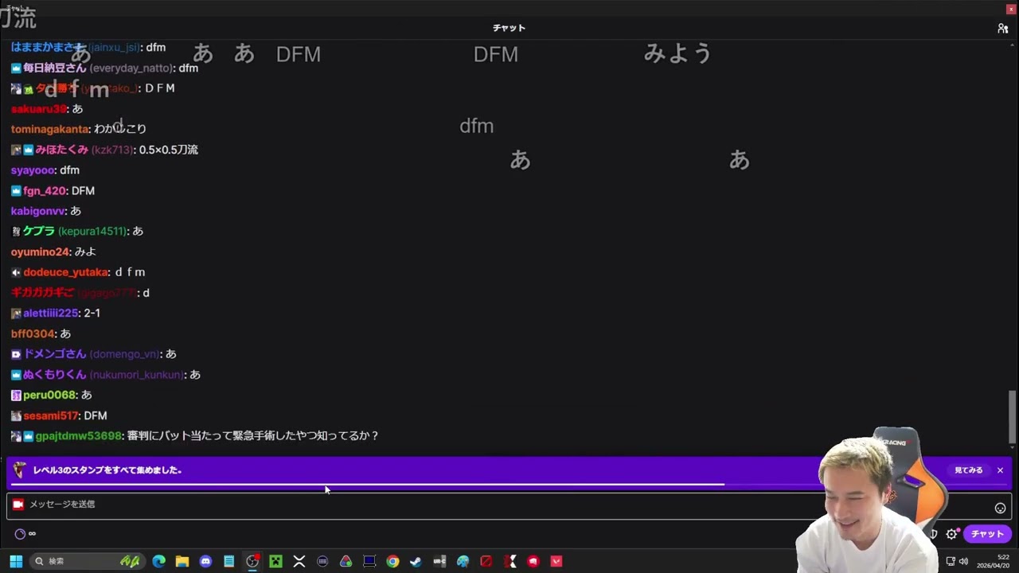Screen dimensions: 1019x573
Task: Click stamp icon in purple banner
Action: [20, 470]
